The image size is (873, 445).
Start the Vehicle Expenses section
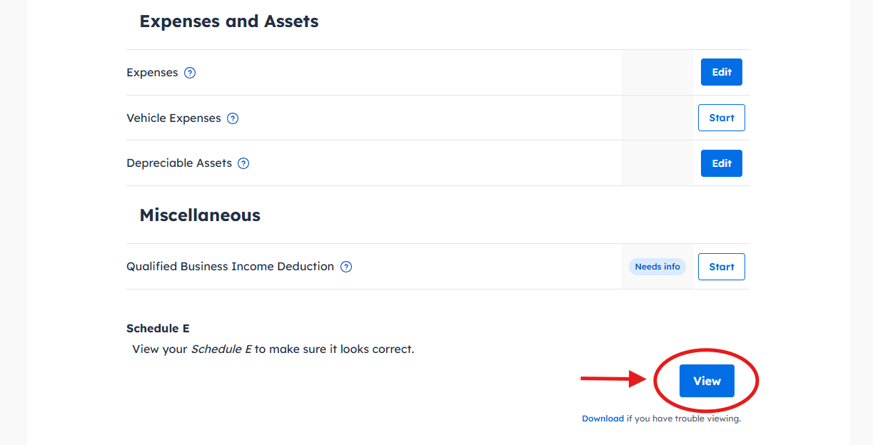click(722, 118)
